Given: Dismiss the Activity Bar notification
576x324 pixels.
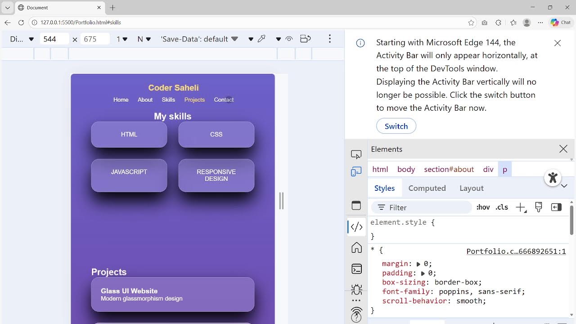Looking at the screenshot, I should click(x=558, y=43).
